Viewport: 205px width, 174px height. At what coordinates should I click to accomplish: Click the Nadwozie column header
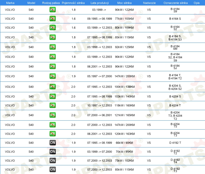[149, 3]
